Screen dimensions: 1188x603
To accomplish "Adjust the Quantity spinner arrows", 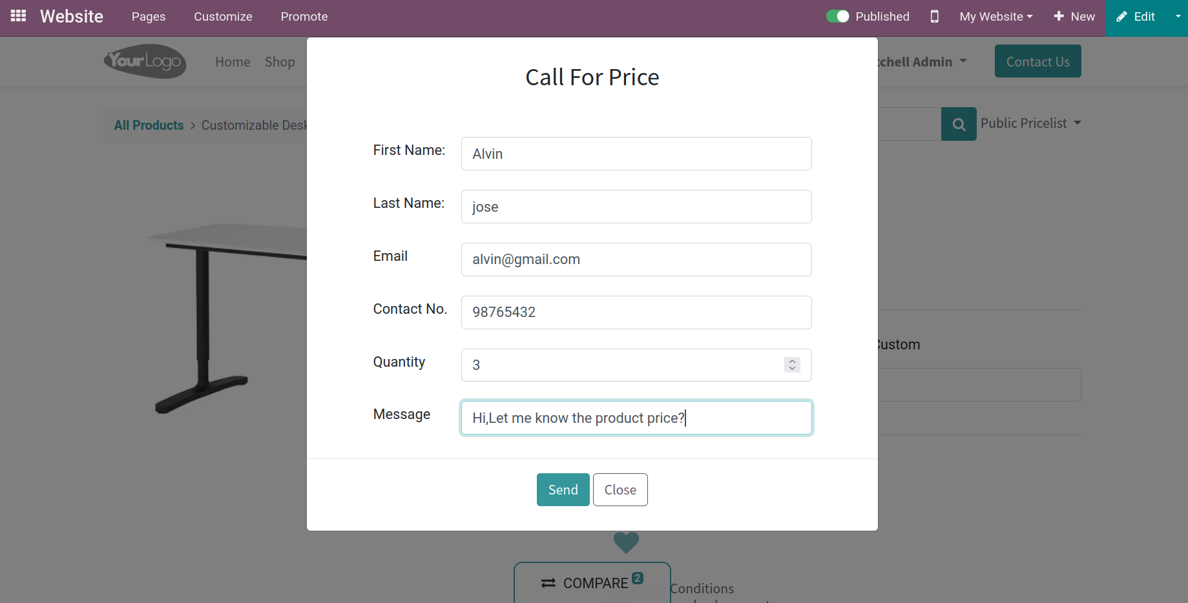I will coord(792,365).
